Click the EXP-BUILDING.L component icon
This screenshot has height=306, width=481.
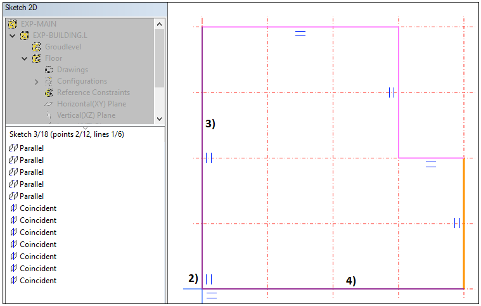coord(25,35)
